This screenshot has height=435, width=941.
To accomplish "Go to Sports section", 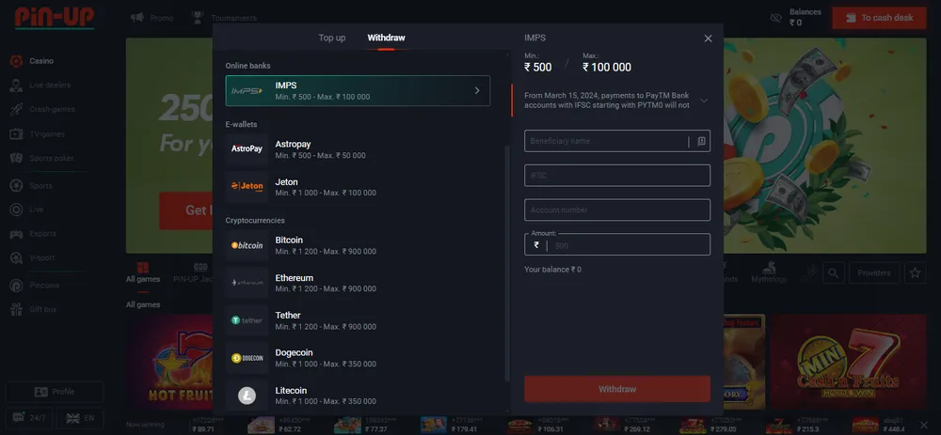I will tap(31, 186).
